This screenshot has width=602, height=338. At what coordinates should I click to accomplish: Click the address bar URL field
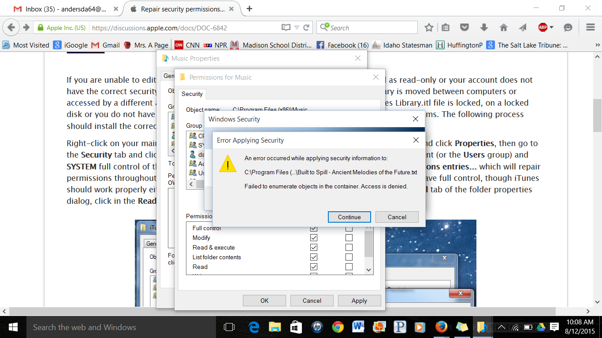[185, 27]
